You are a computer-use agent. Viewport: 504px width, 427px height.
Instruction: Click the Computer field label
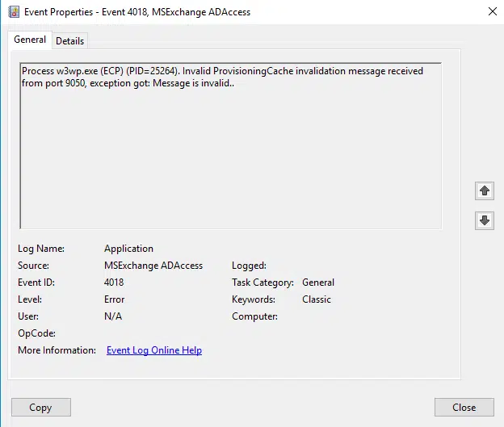click(x=254, y=316)
